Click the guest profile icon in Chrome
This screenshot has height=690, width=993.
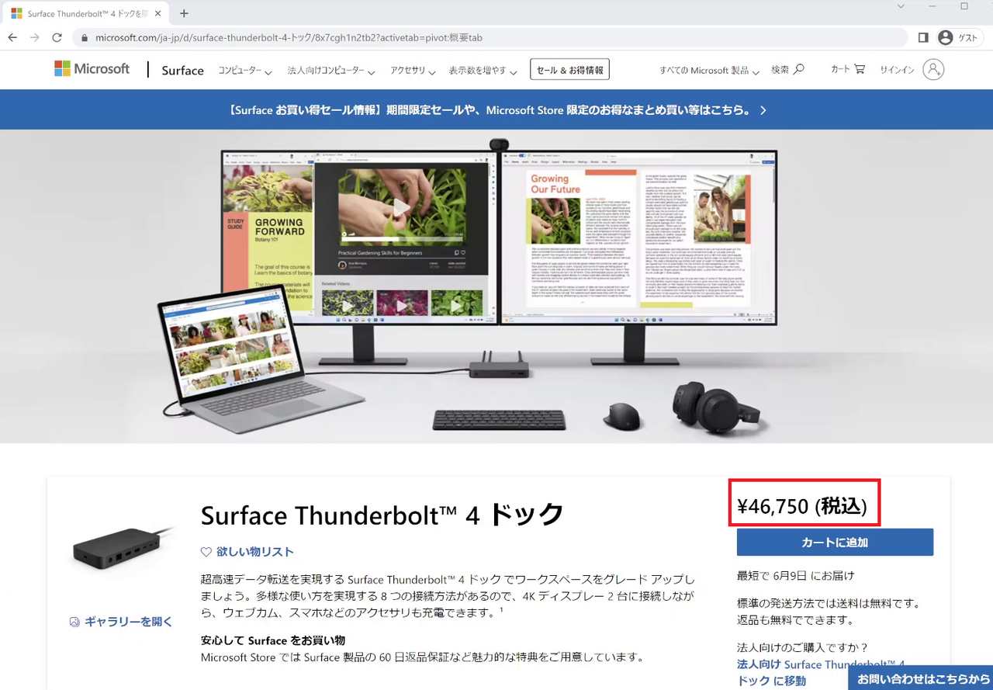945,37
